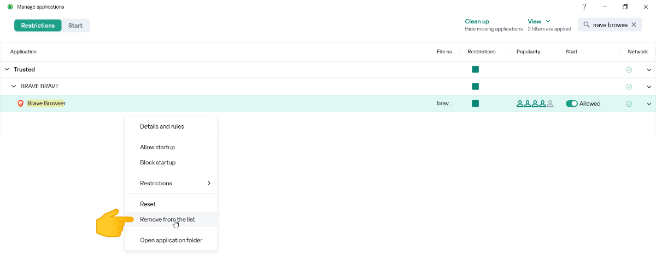Maximize or restore the window
This screenshot has width=656, height=262.
pyautogui.click(x=625, y=7)
